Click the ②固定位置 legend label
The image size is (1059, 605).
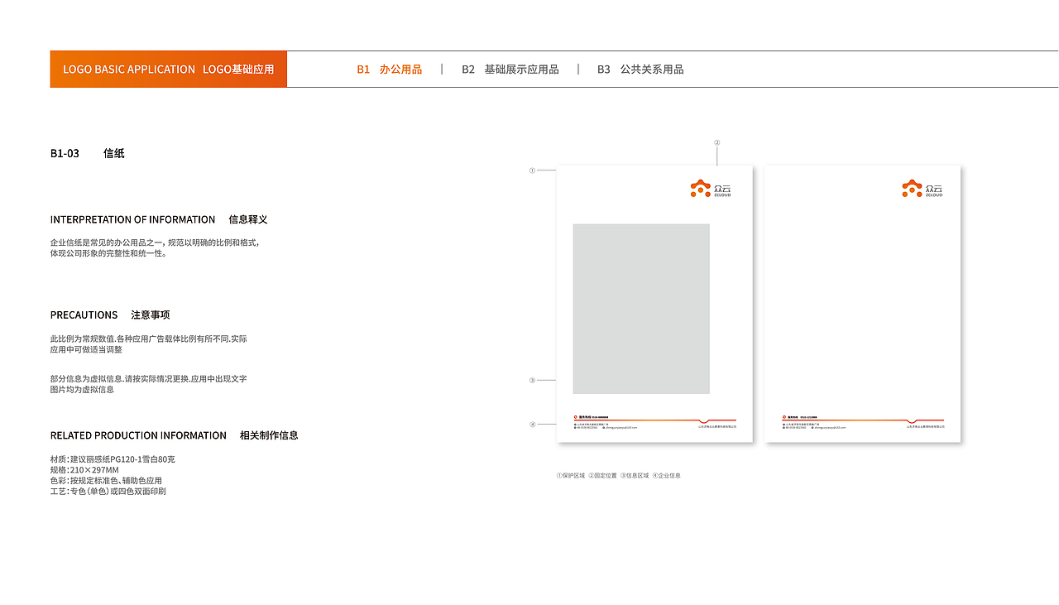coord(602,476)
